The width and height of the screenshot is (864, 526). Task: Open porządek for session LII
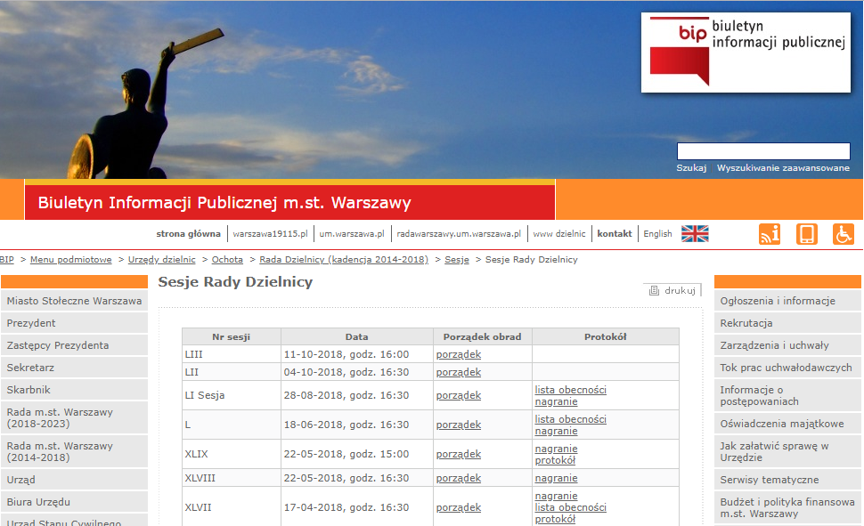click(x=459, y=372)
